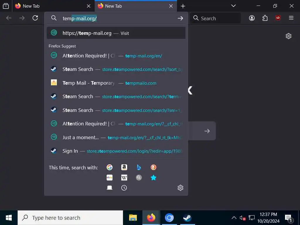300x225 pixels.
Task: Search this time with eBay
Action: coord(110,178)
